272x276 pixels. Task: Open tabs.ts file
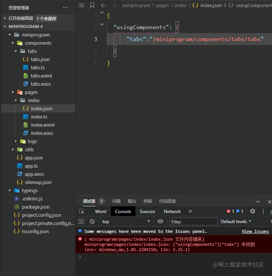coord(38,67)
